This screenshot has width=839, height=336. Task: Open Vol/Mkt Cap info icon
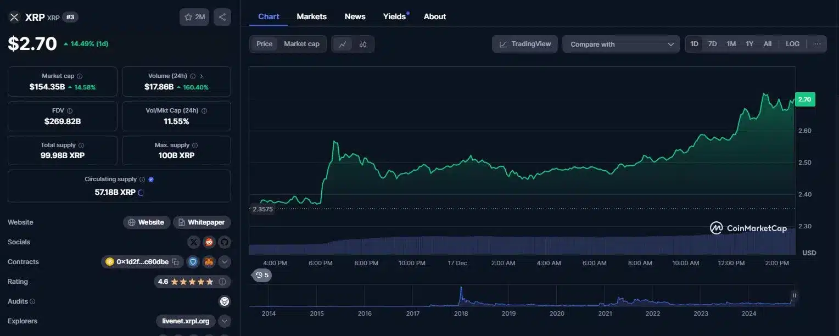point(204,111)
